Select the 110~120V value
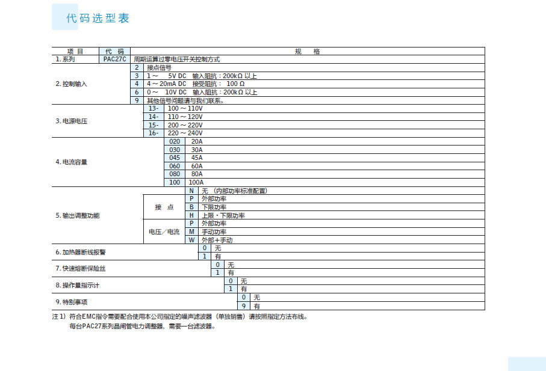The width and height of the screenshot is (546, 371). coord(185,117)
